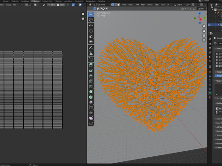The image size is (222, 166).
Task: Click the zoom icon in UV editor
Action: (x=83, y=14)
